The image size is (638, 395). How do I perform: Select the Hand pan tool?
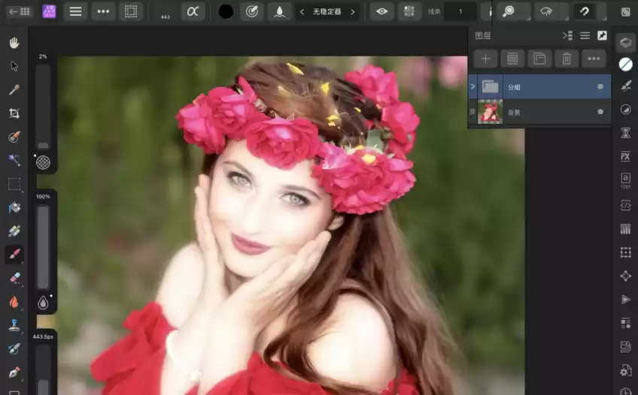point(14,42)
